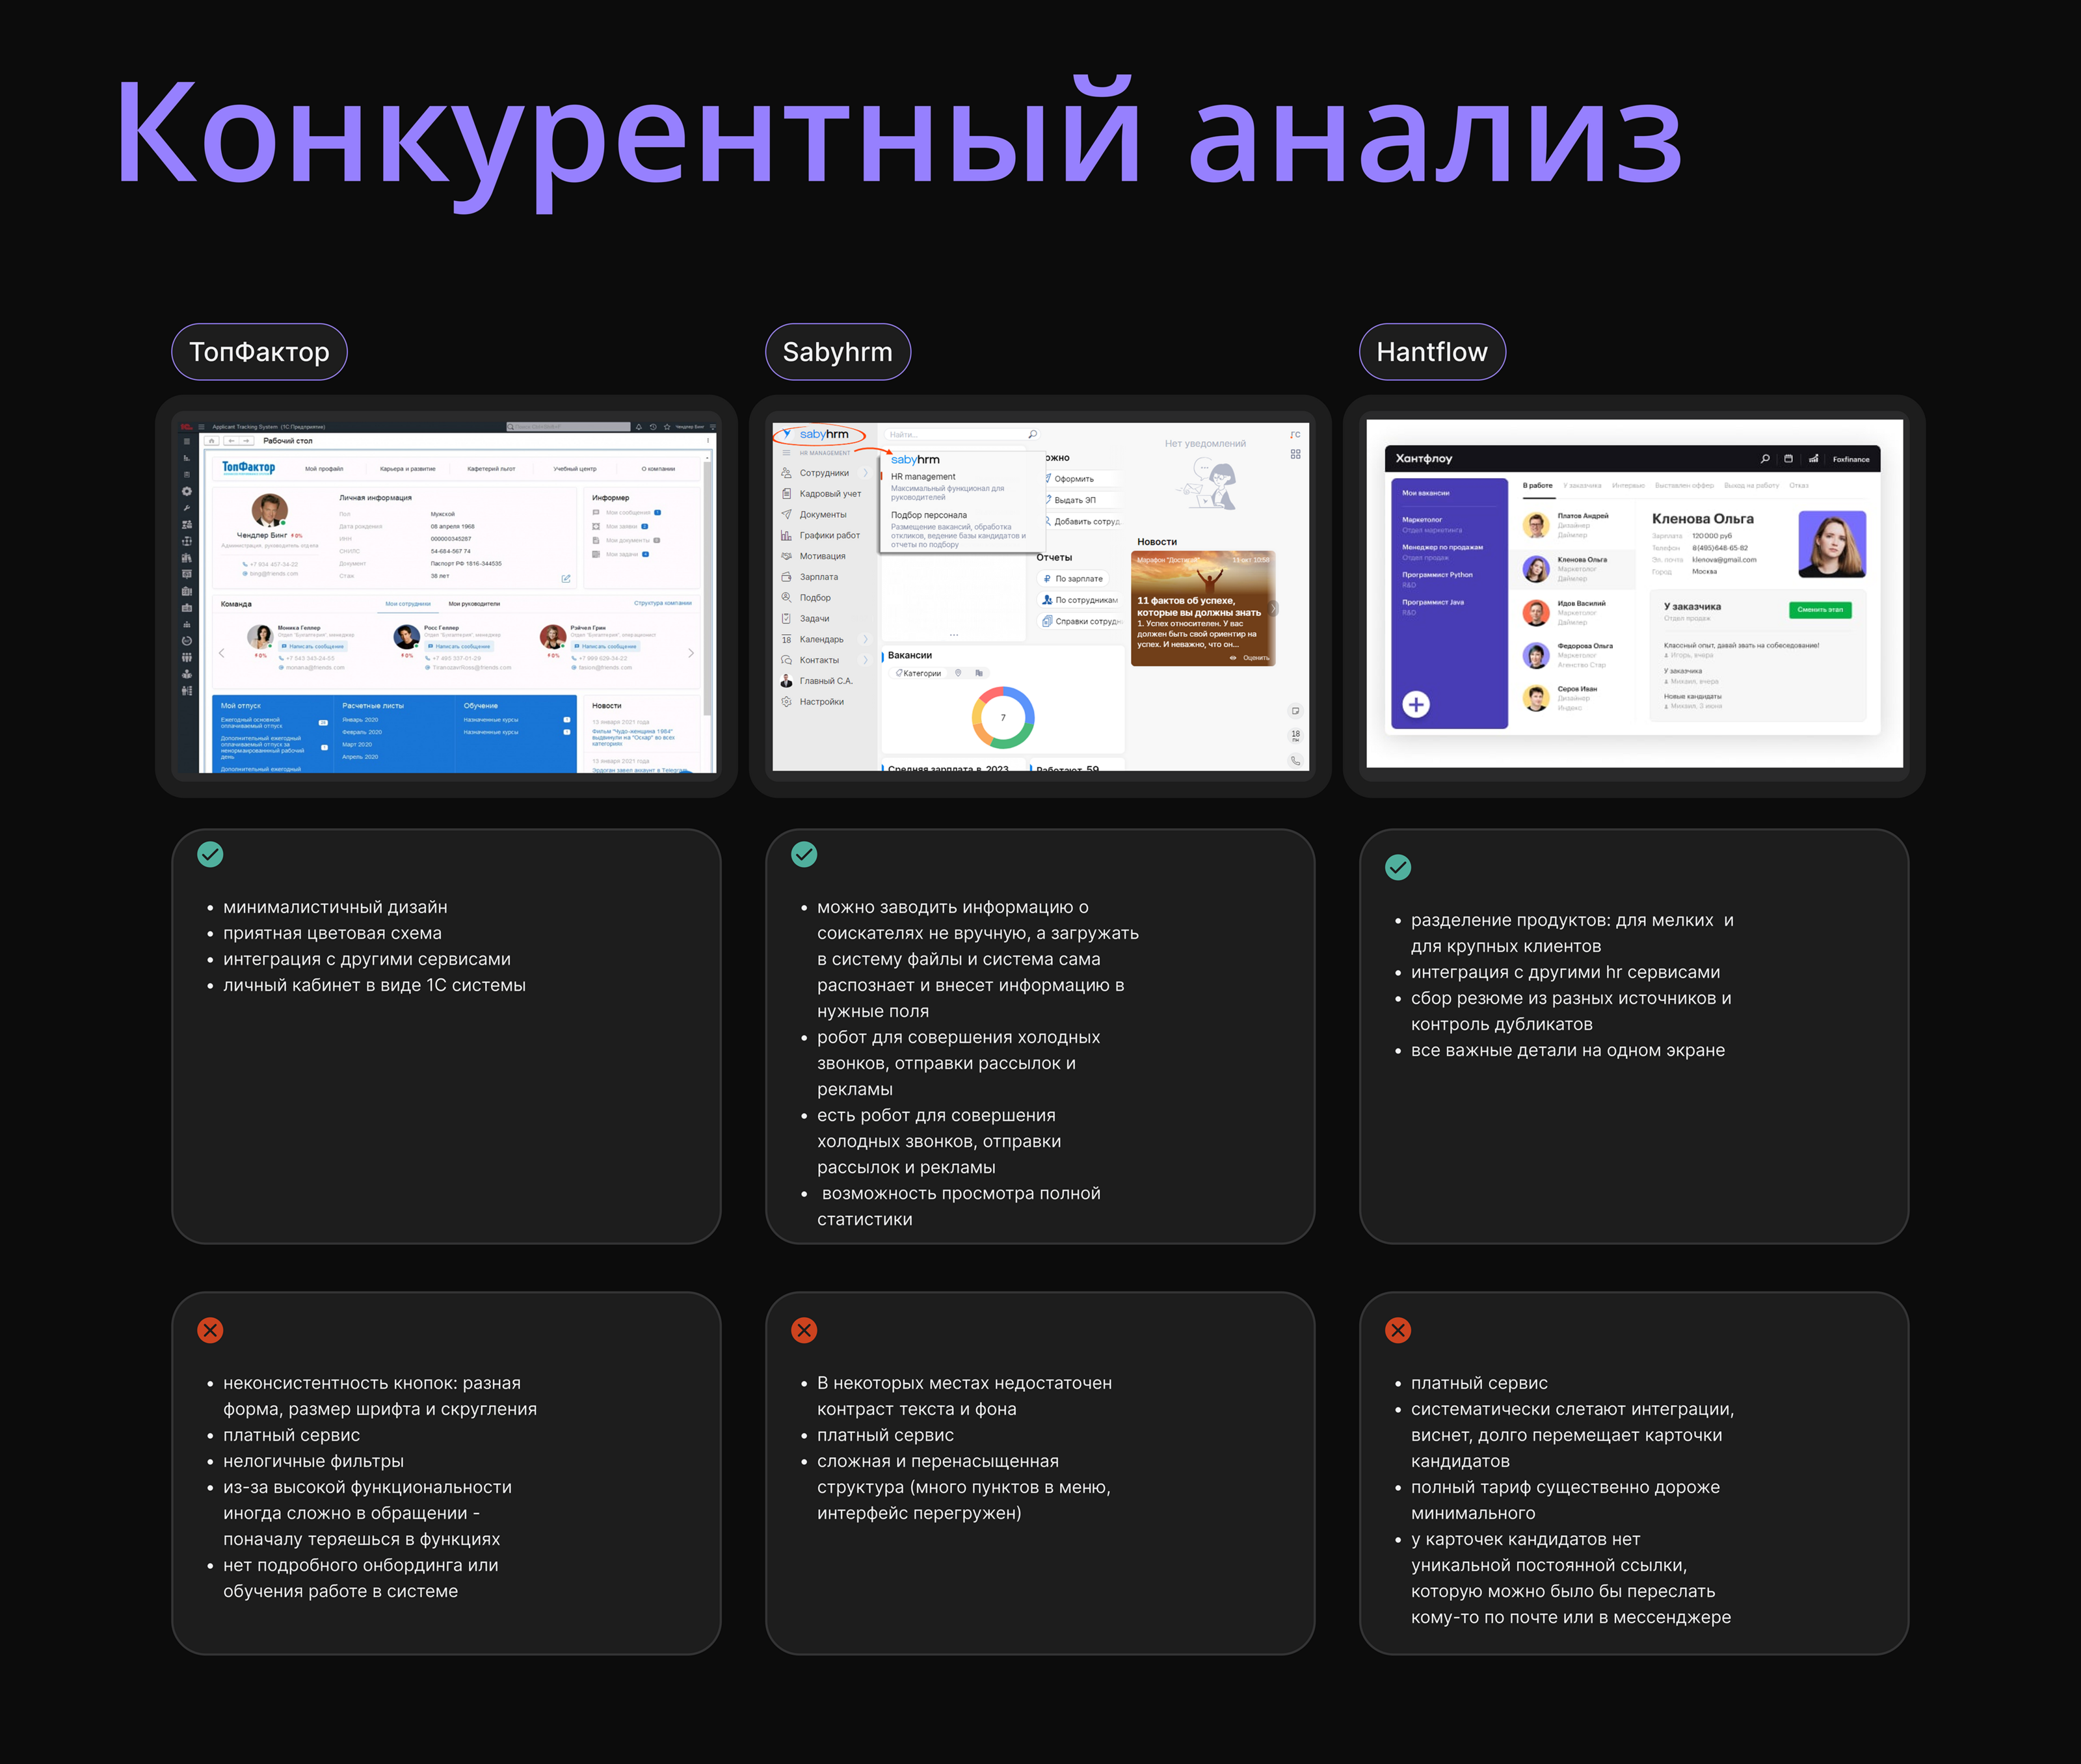This screenshot has width=2081, height=1764.
Task: Expand the Календарь submenu chevron
Action: (866, 639)
